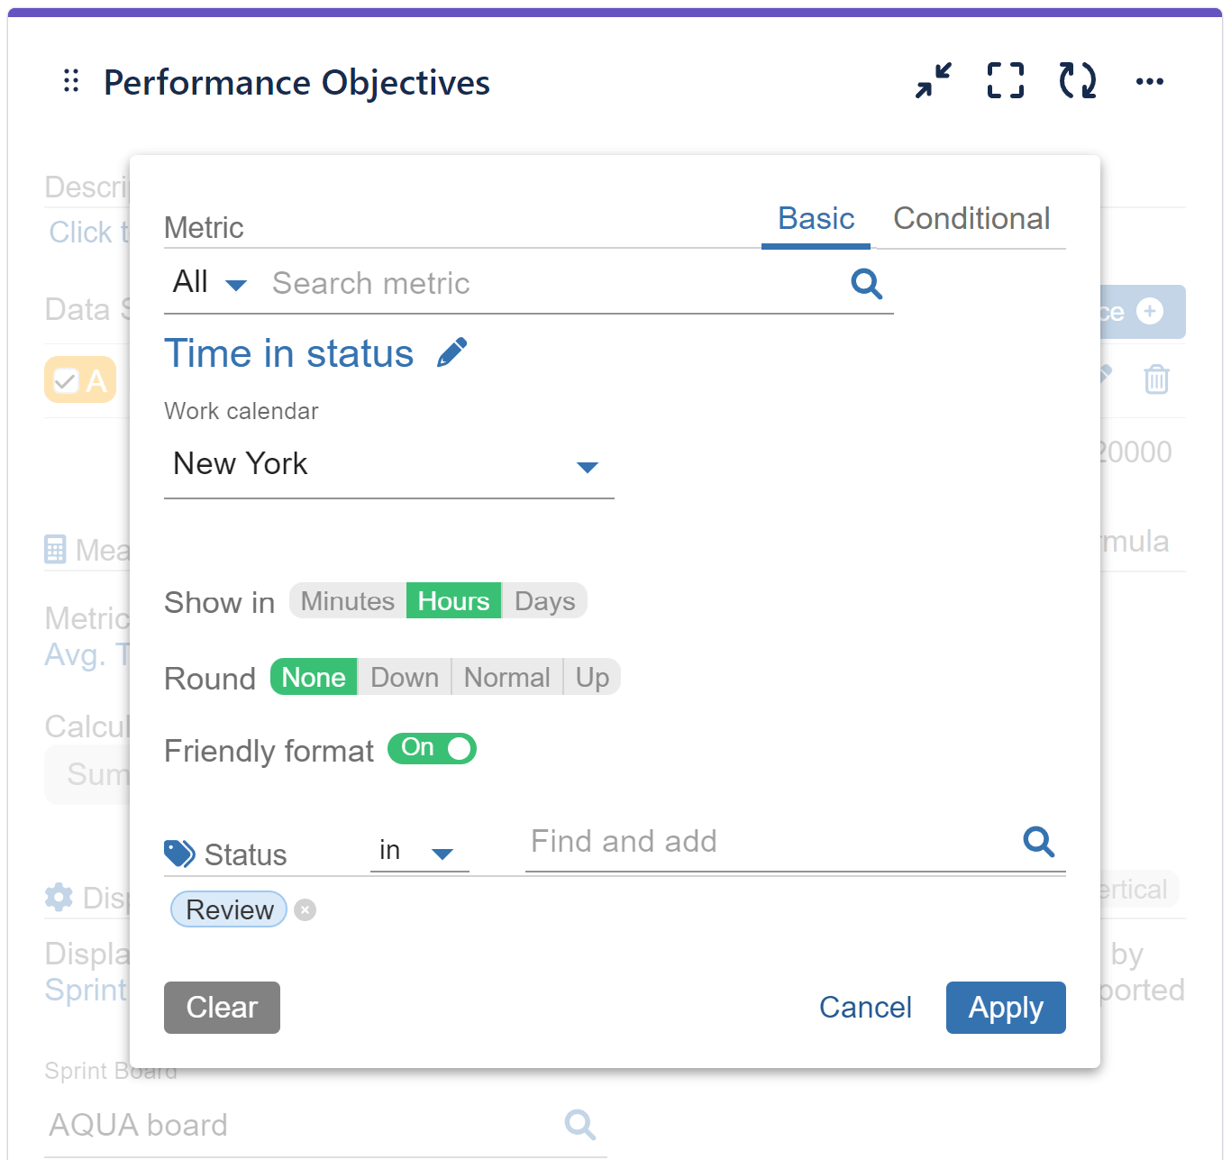Edit the Time in status name with the pencil

(x=451, y=353)
